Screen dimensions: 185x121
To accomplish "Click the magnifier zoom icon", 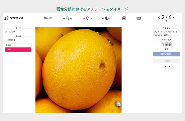I will tap(67, 18).
